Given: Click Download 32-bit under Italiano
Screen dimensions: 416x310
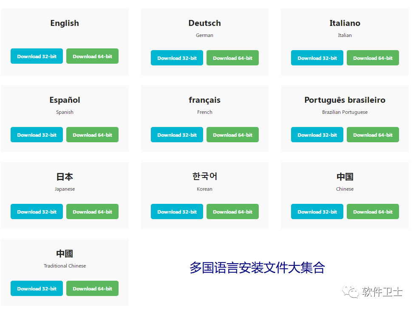Looking at the screenshot, I should tap(317, 58).
